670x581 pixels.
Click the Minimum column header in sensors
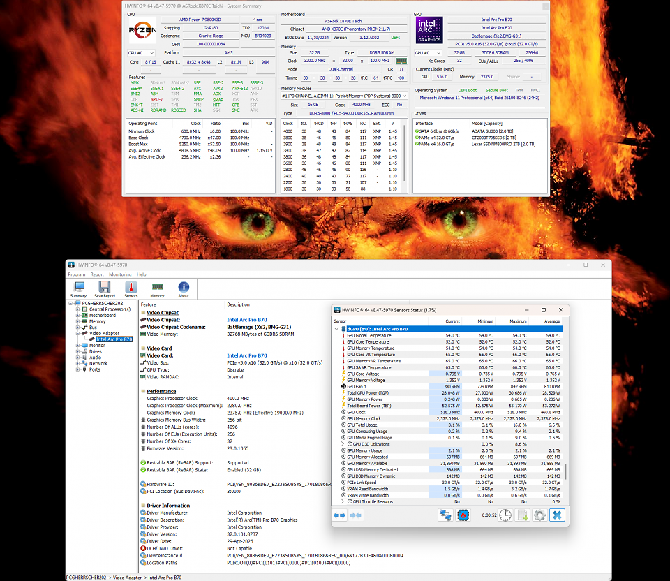tap(478, 321)
